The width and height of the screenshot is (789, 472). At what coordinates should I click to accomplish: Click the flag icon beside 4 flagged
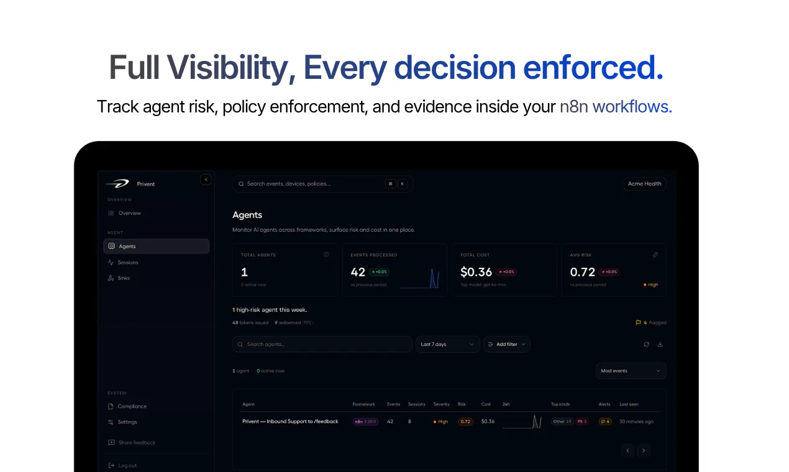tap(638, 323)
